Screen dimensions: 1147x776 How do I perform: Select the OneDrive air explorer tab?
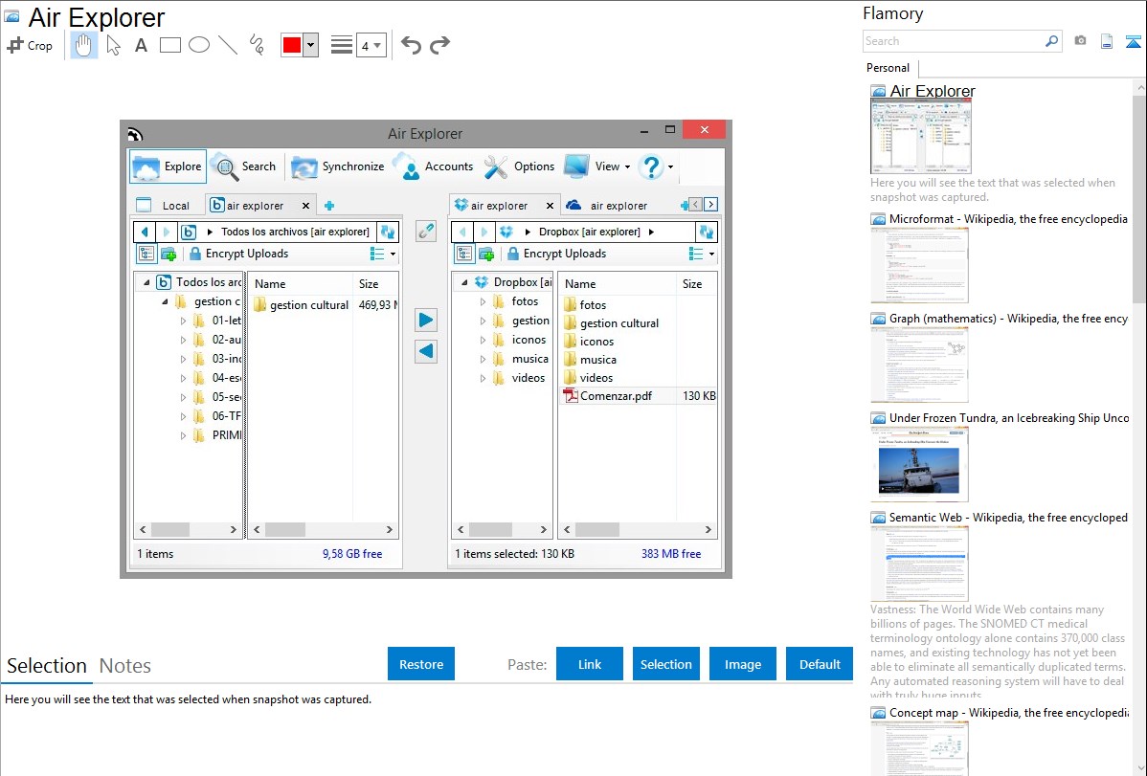tap(608, 206)
